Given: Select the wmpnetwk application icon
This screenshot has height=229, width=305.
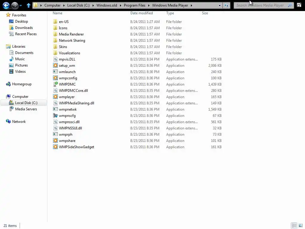Looking at the screenshot, I should [55, 109].
